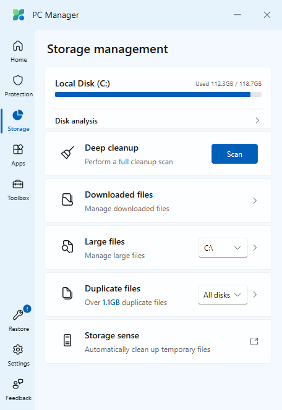The image size is (282, 410).
Task: Click the Downloaded files icon
Action: [x=67, y=199]
